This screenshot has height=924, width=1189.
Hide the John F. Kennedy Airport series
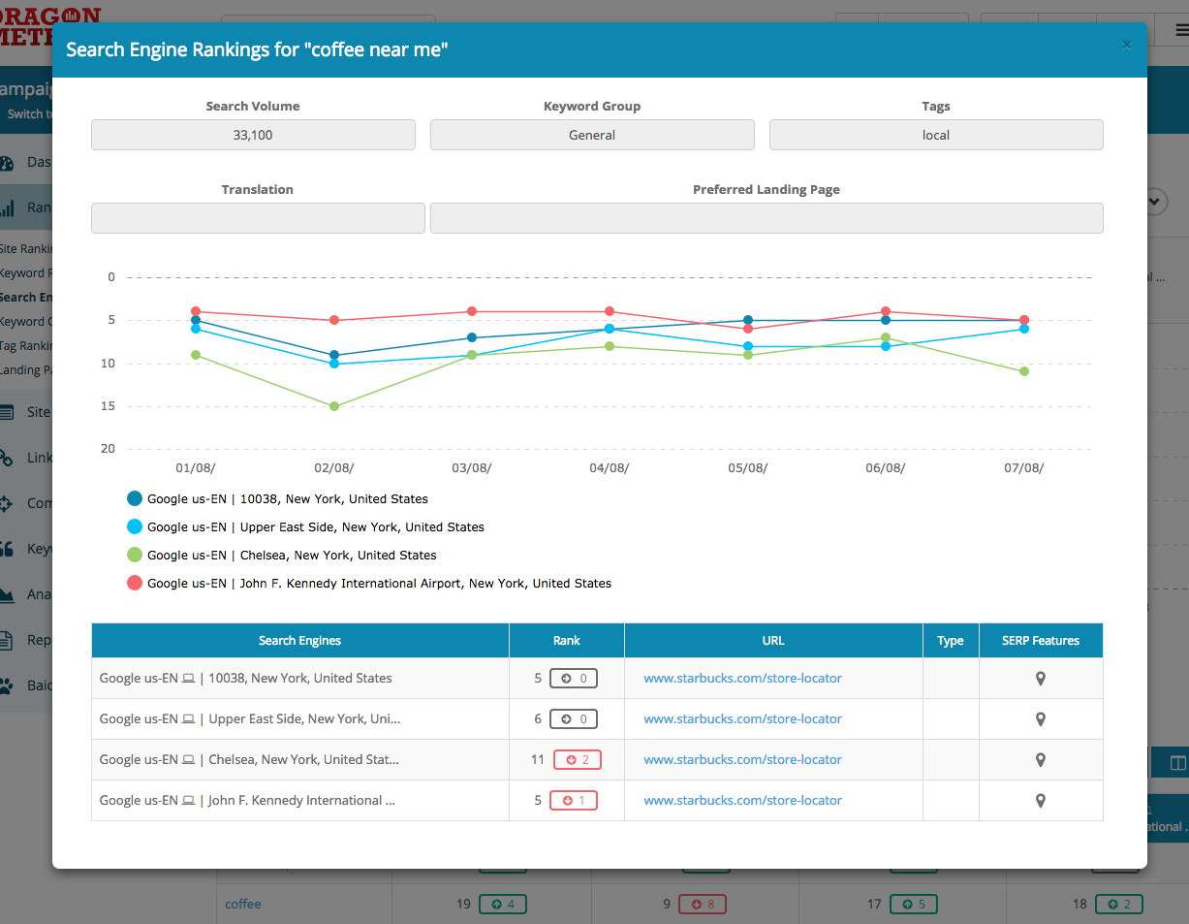pyautogui.click(x=135, y=584)
